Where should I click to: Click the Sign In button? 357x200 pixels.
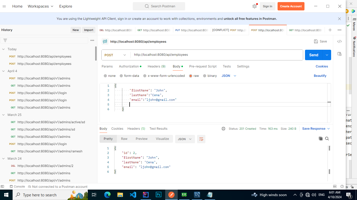coord(267,6)
